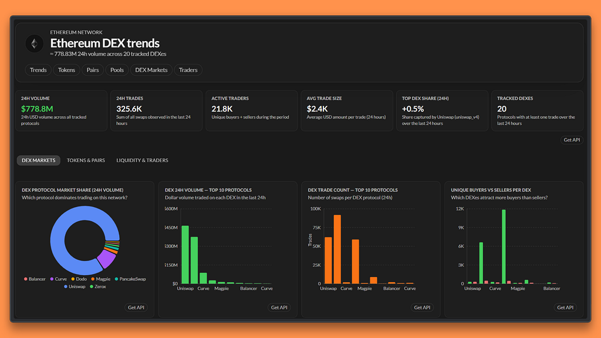This screenshot has height=338, width=601.
Task: Open the Traders navigation pill
Action: [188, 70]
